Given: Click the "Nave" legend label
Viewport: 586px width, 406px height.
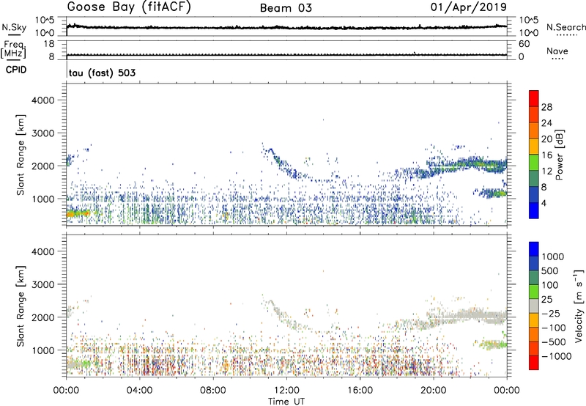Looking at the screenshot, I should [x=557, y=51].
